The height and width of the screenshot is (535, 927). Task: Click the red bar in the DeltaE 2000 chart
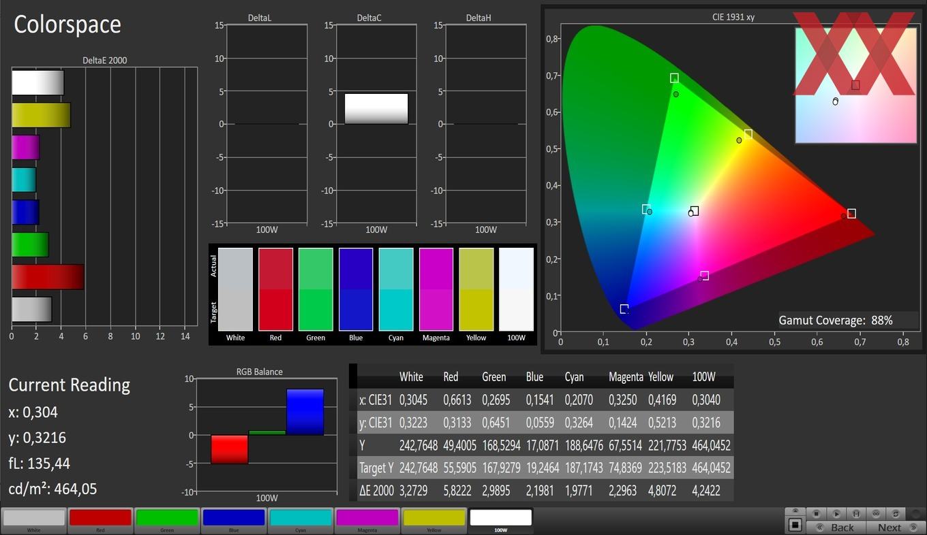[48, 277]
